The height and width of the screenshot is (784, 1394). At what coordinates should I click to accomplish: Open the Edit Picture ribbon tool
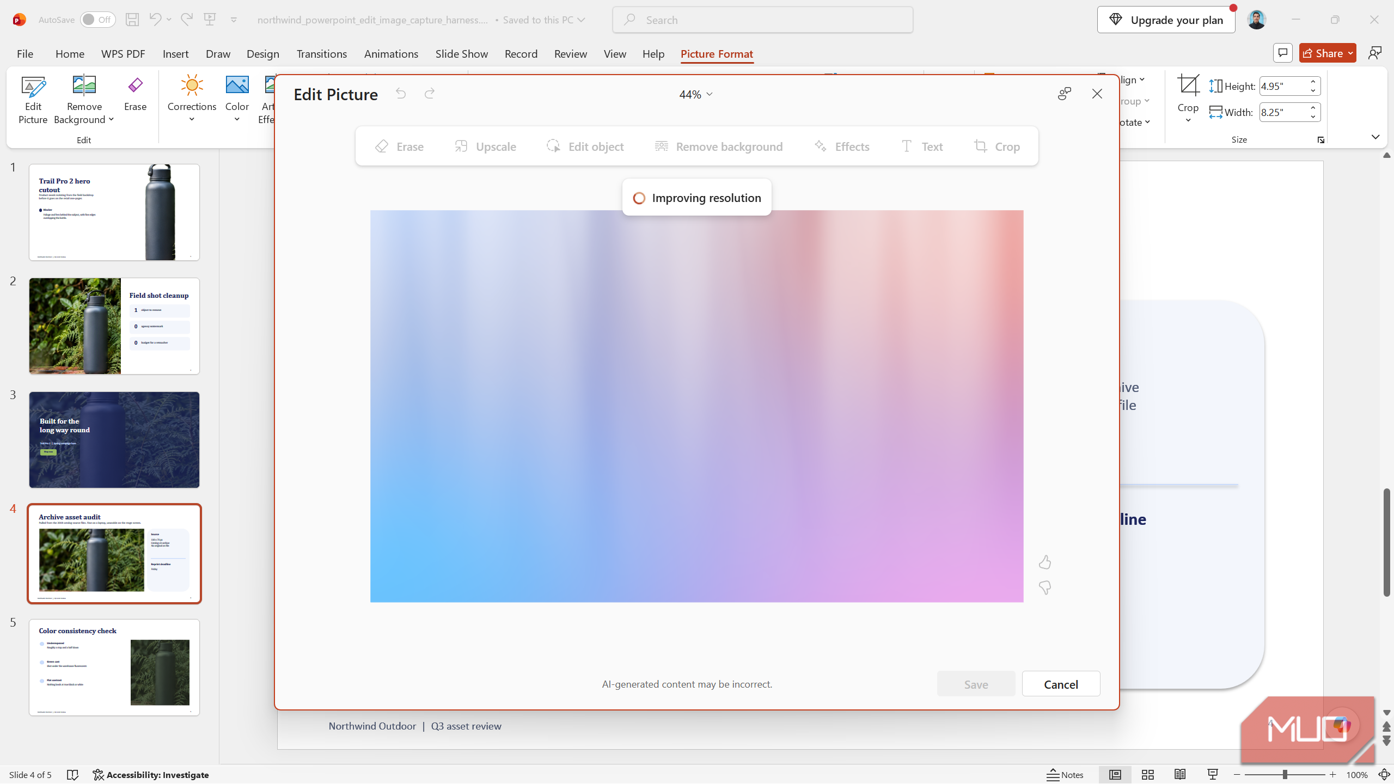pyautogui.click(x=33, y=100)
